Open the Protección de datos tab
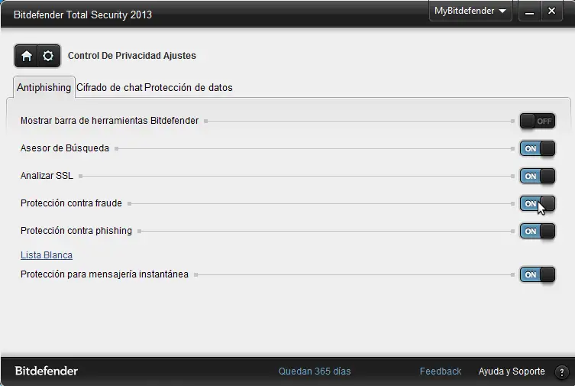 [x=189, y=87]
